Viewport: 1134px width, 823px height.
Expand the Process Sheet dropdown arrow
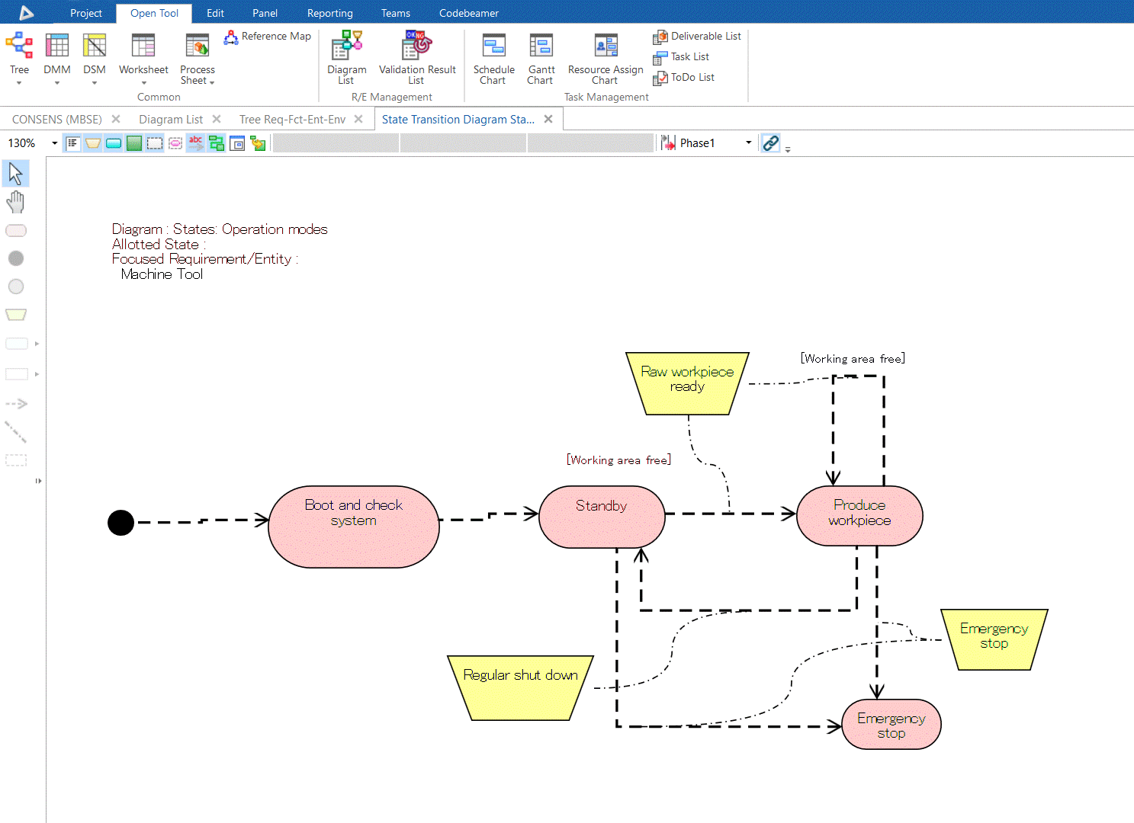click(x=212, y=82)
